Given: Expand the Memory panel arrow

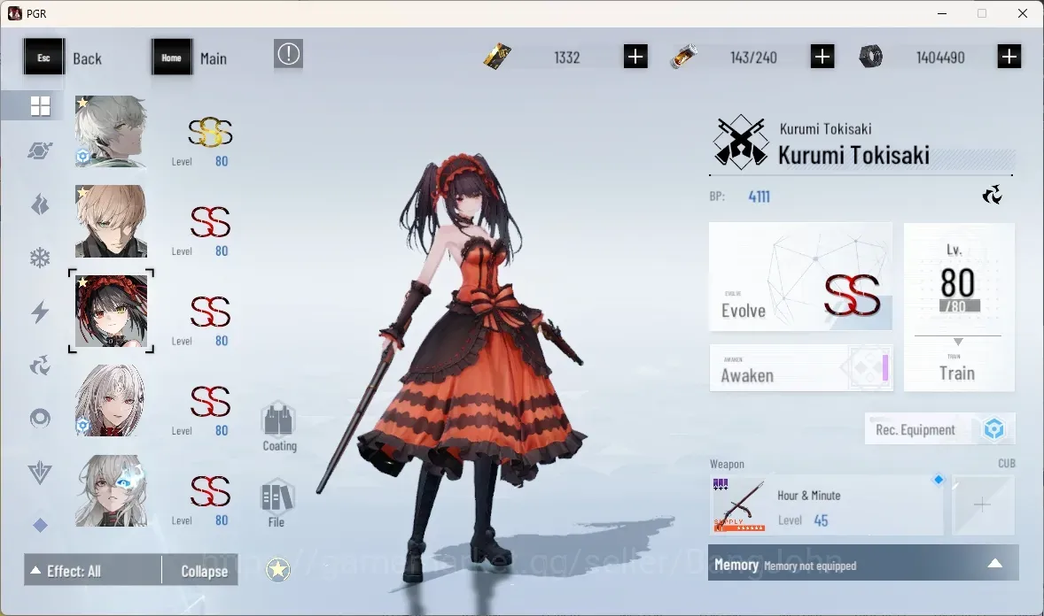Looking at the screenshot, I should pos(994,564).
